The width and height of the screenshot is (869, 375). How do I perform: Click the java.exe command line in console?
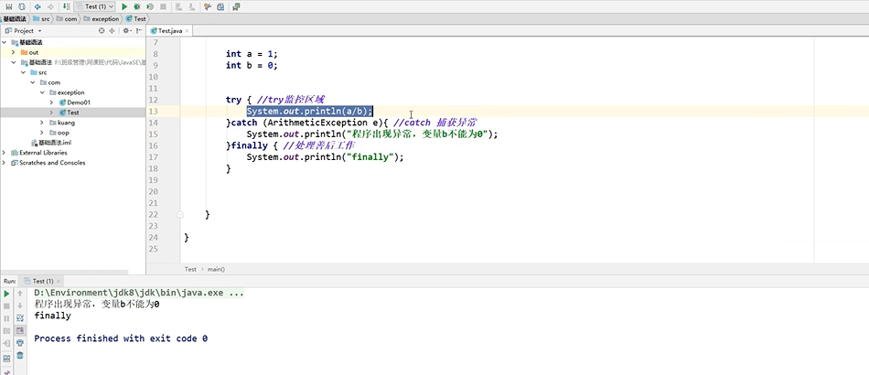point(138,293)
